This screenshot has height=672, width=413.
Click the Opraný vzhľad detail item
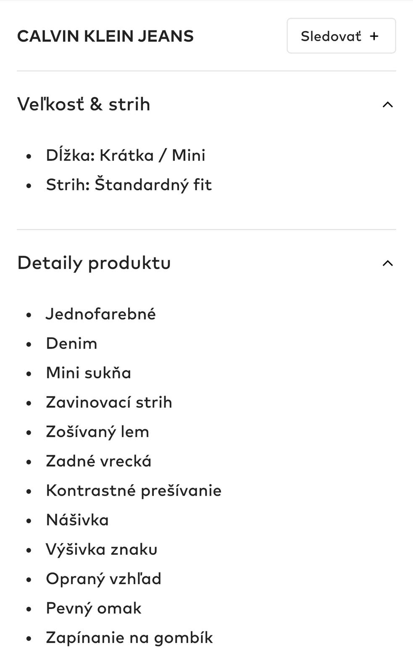103,579
